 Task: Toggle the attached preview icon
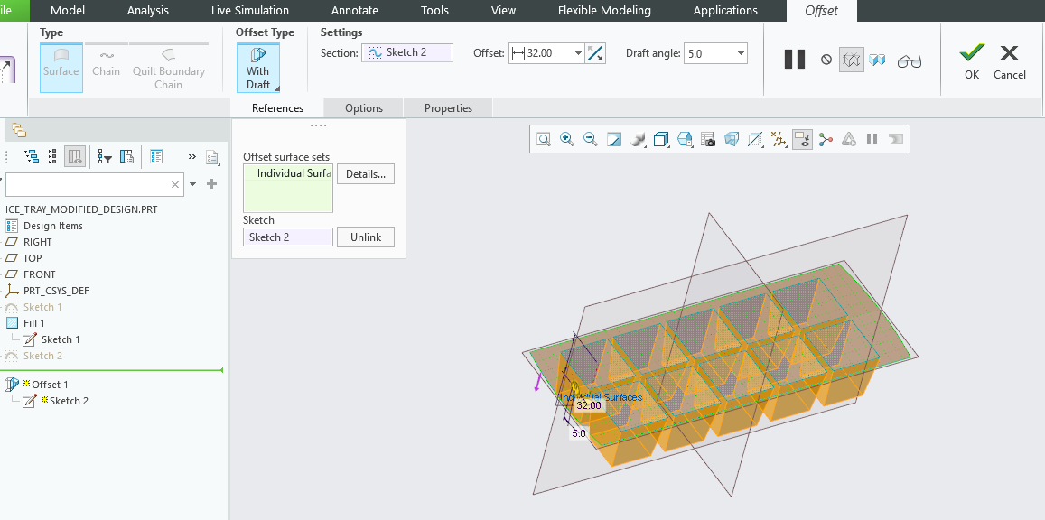[x=877, y=60]
